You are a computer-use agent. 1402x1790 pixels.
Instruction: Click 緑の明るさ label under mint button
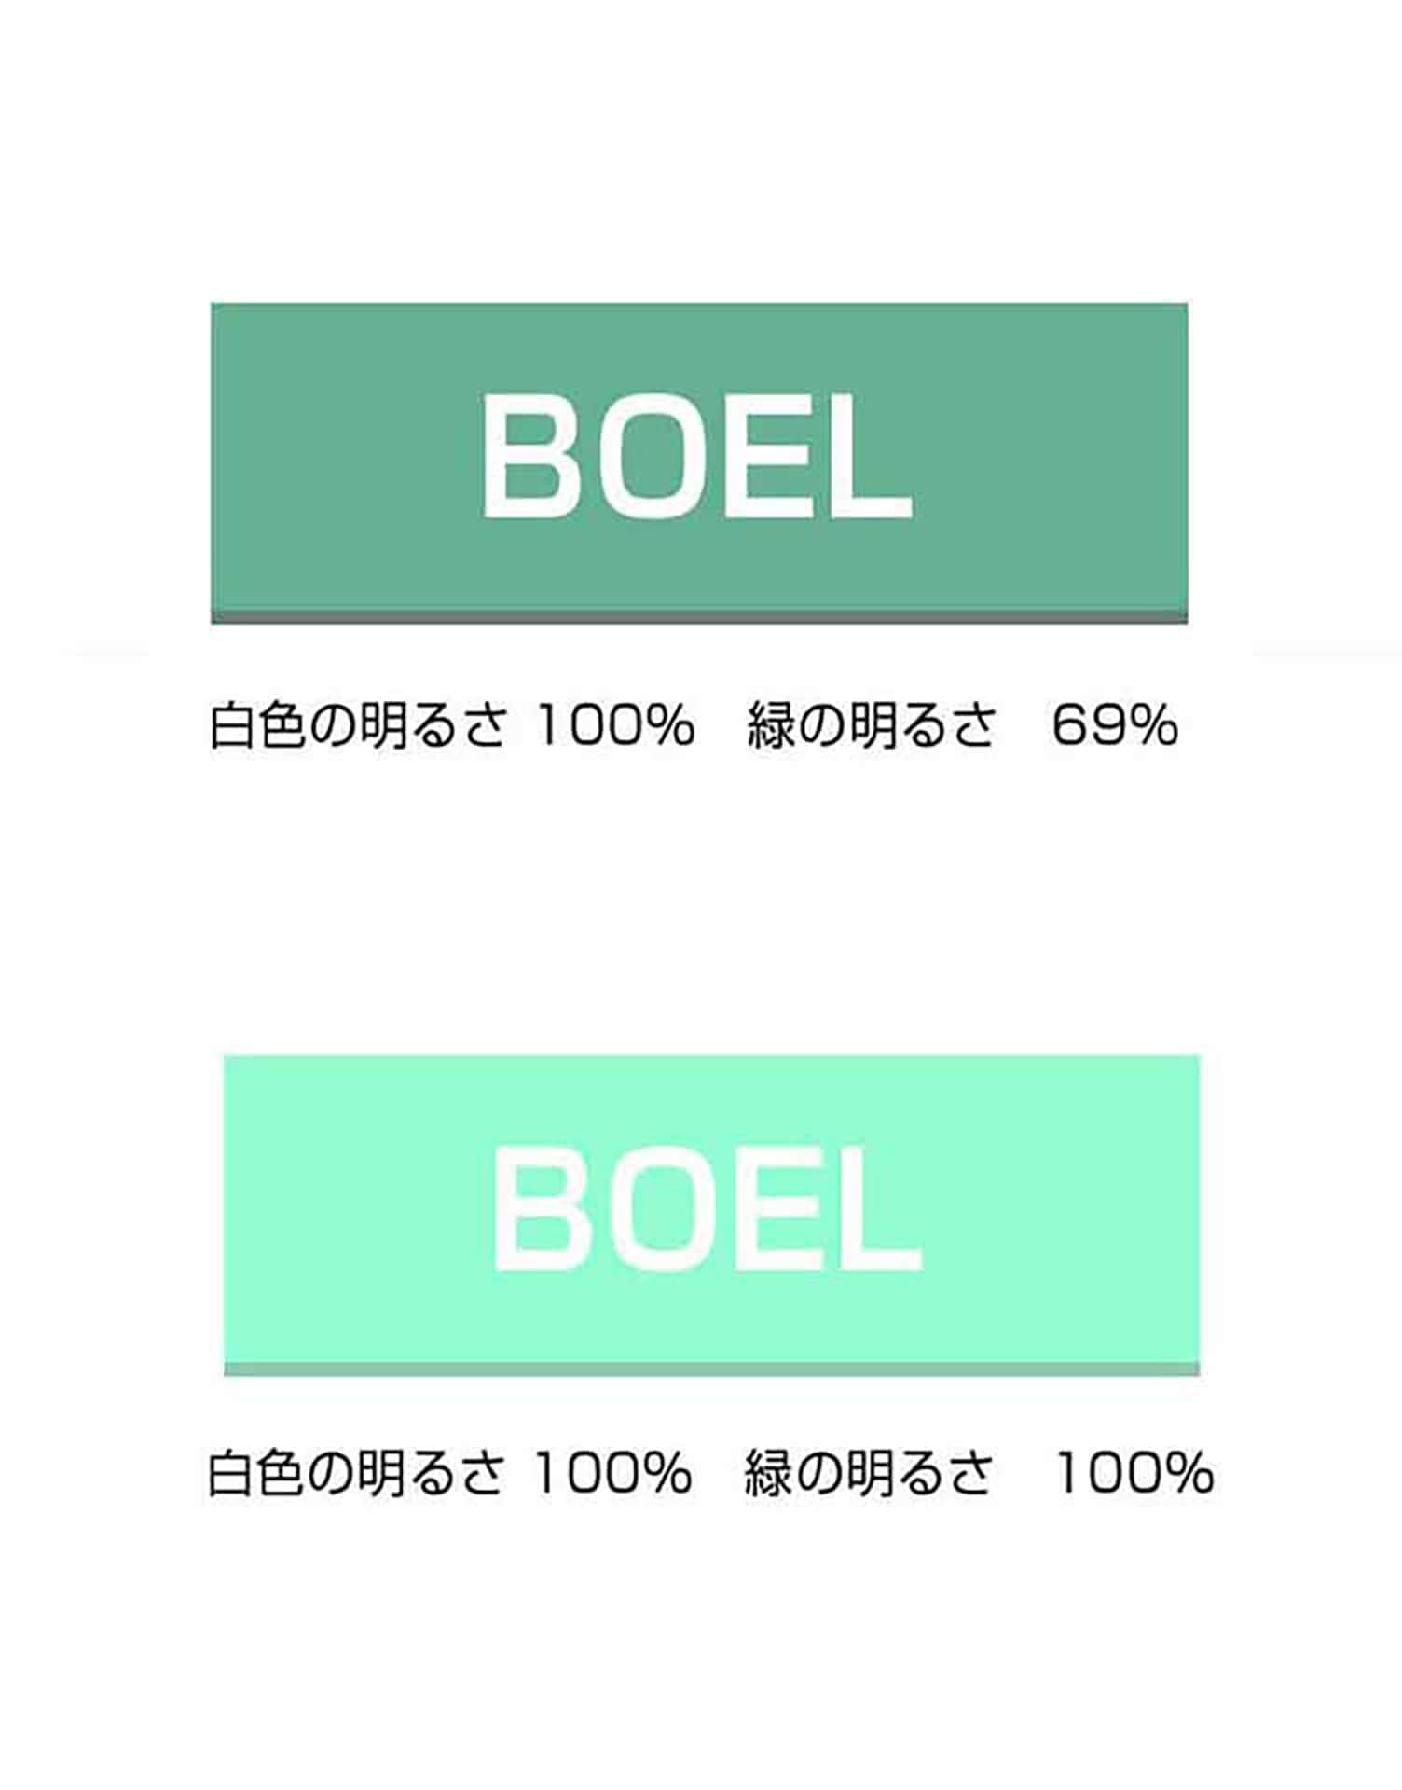(x=868, y=1474)
